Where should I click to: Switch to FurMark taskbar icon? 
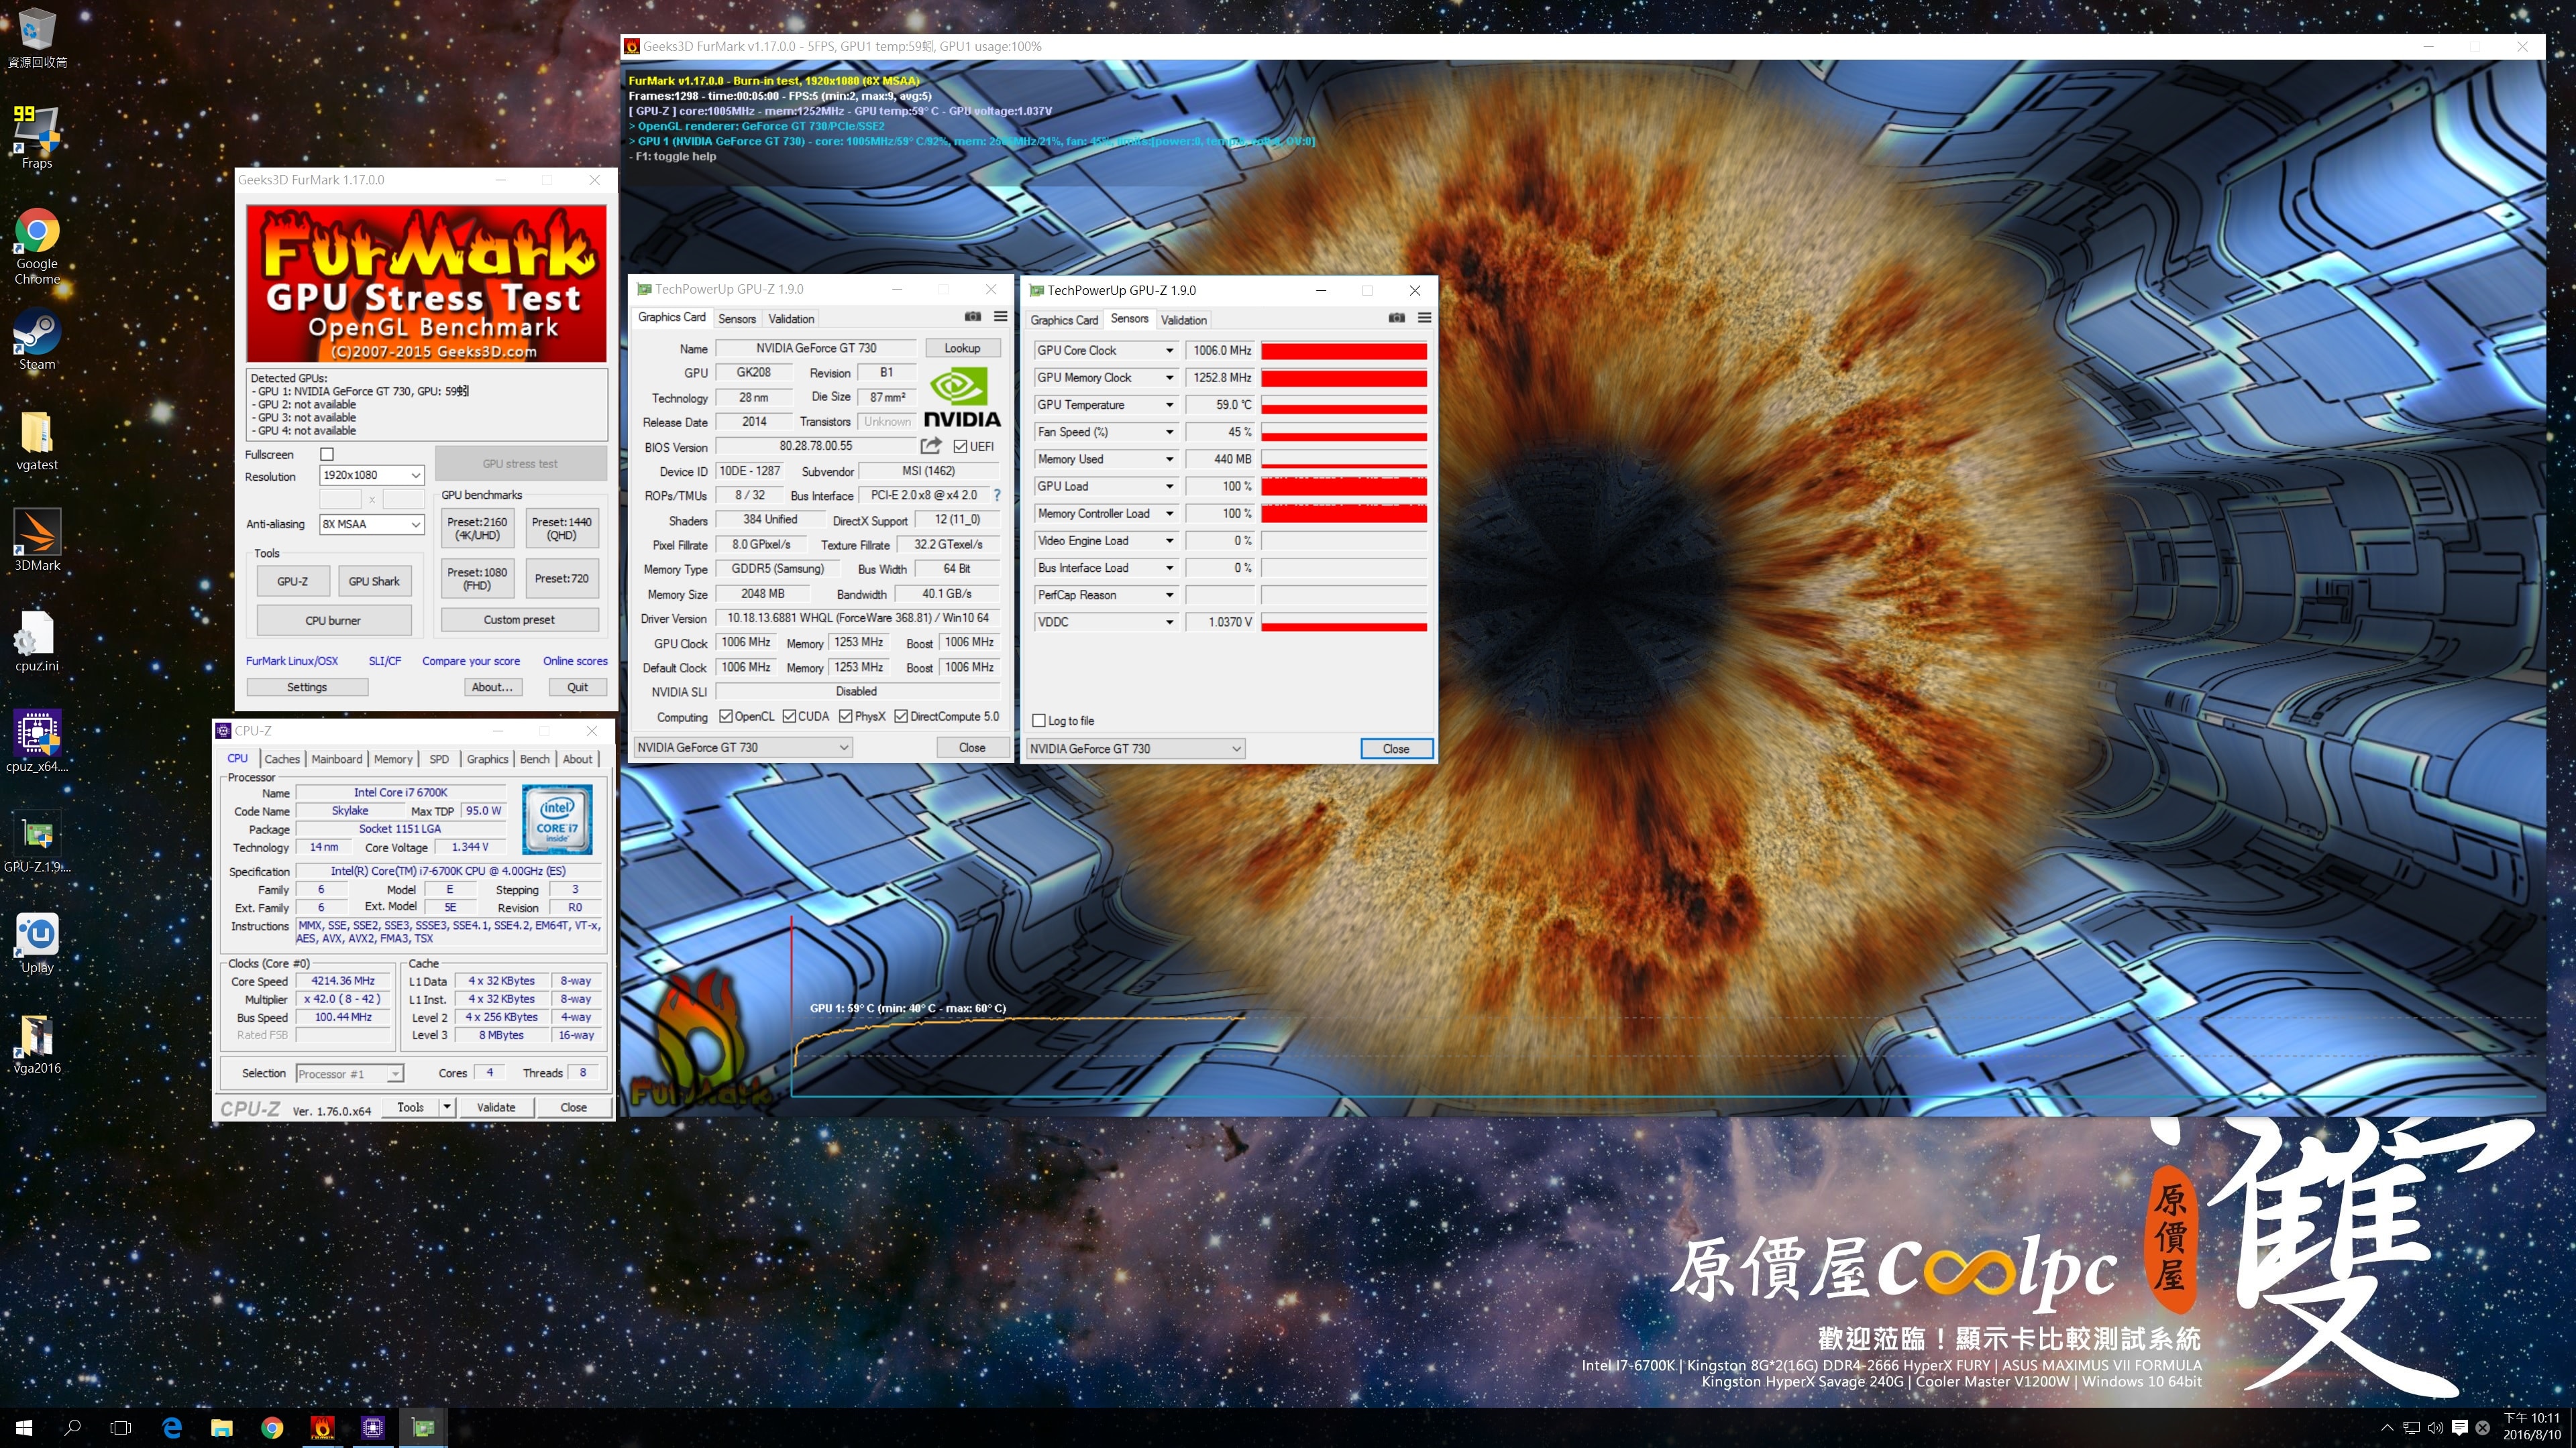point(322,1428)
